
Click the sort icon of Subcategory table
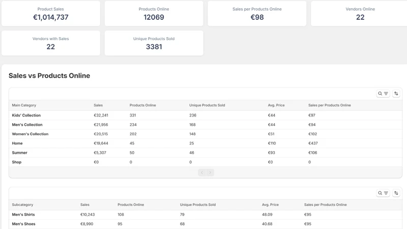(x=396, y=193)
